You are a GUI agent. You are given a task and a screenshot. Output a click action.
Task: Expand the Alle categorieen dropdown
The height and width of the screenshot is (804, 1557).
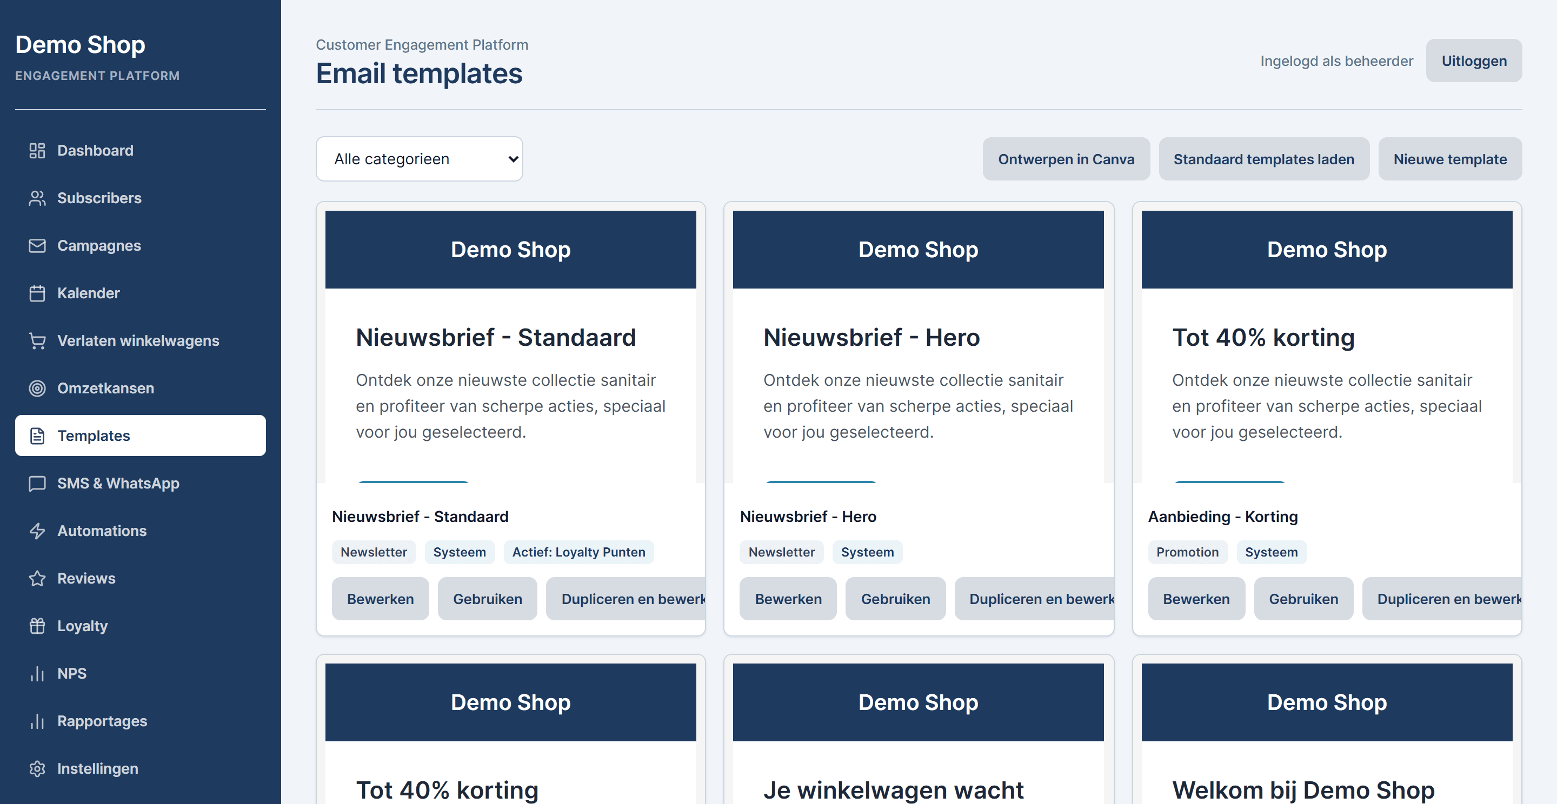pyautogui.click(x=419, y=159)
